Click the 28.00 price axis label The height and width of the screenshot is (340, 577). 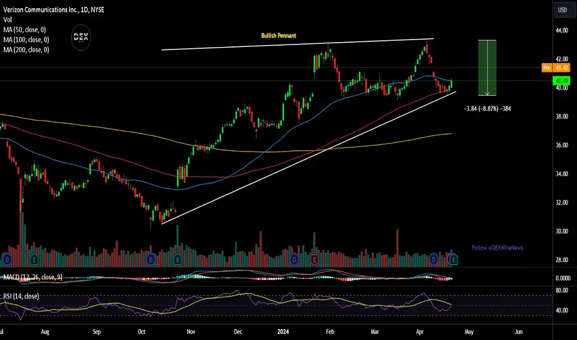point(562,260)
